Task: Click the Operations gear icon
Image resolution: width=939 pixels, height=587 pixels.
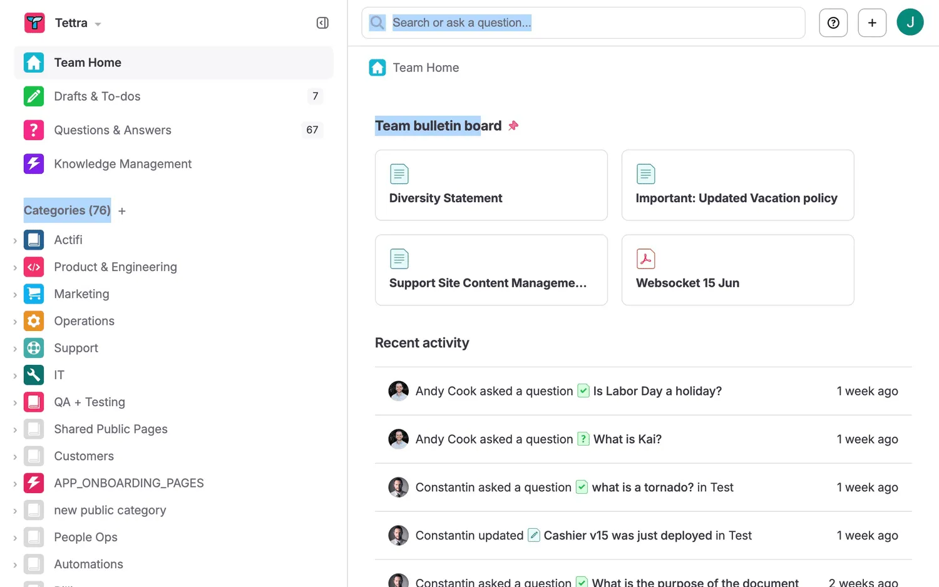Action: pos(34,321)
